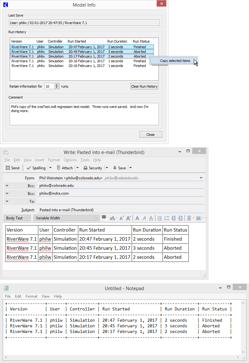The image size is (249, 363).
Task: Click the 'Run Started' header cell in e-mail table
Action: point(105,230)
